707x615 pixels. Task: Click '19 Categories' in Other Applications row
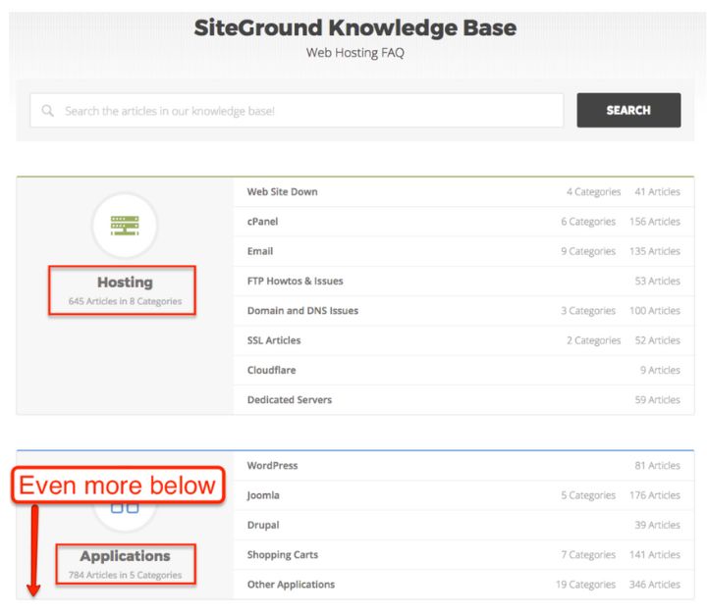(585, 585)
